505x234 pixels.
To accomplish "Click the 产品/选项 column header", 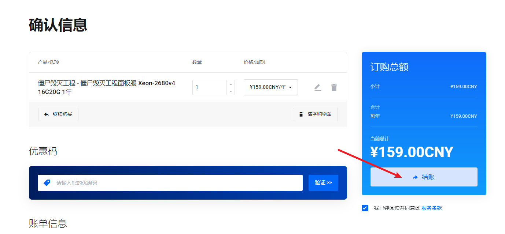I will tap(48, 63).
